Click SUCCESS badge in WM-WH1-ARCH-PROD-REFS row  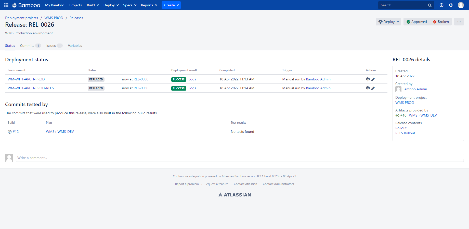pos(179,88)
